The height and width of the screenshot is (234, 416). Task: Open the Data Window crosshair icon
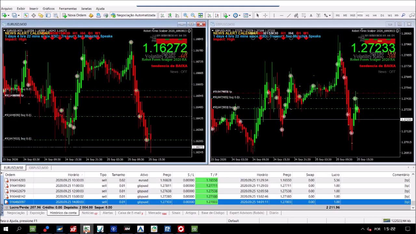[33, 15]
